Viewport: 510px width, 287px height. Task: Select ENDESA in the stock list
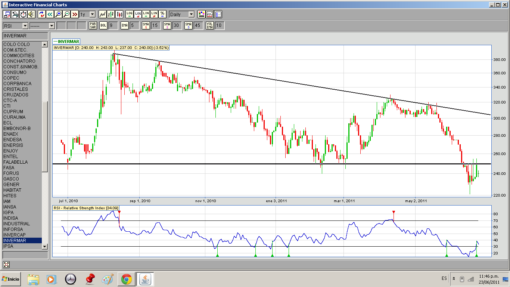[x=13, y=139]
